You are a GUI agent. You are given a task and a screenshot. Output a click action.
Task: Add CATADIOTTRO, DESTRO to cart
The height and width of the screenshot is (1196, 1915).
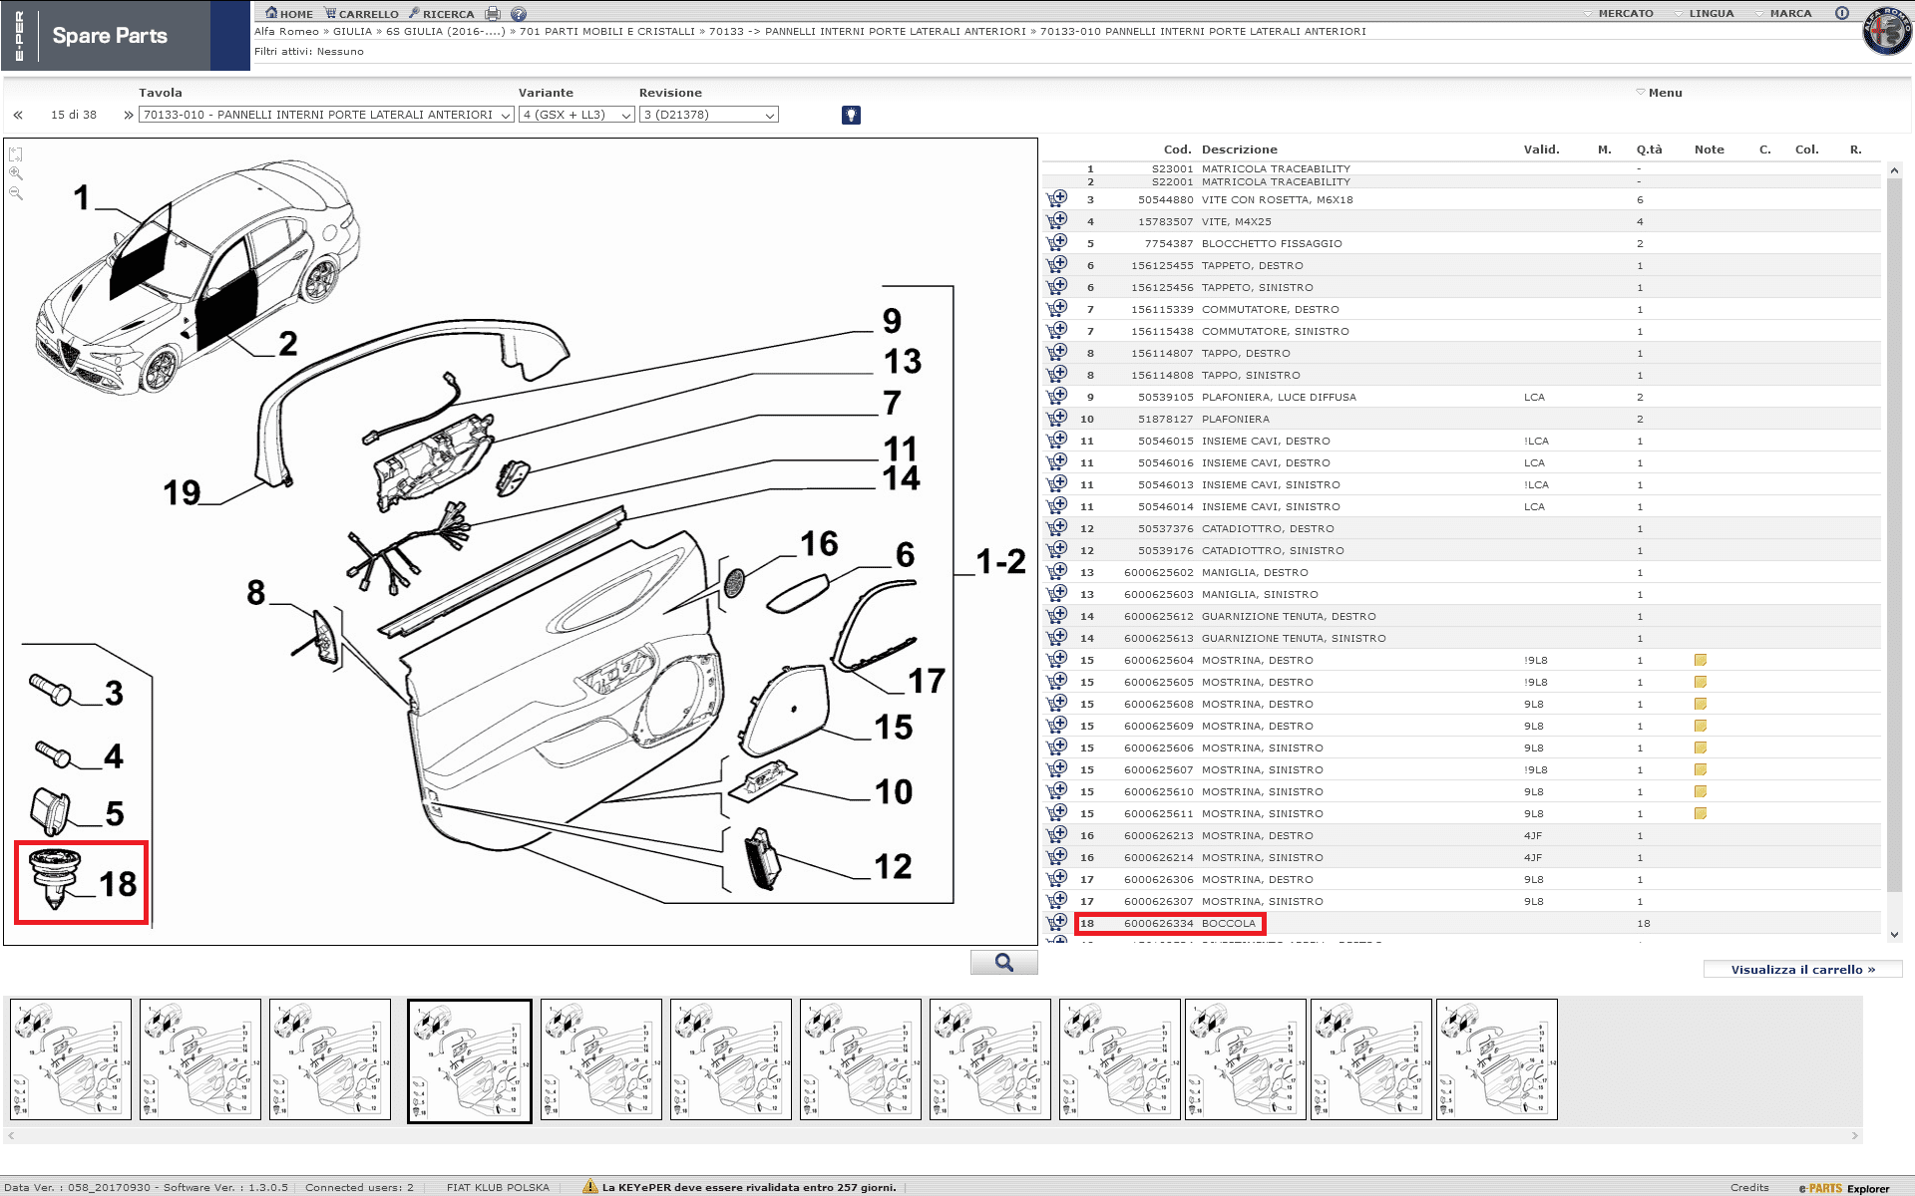[1057, 527]
